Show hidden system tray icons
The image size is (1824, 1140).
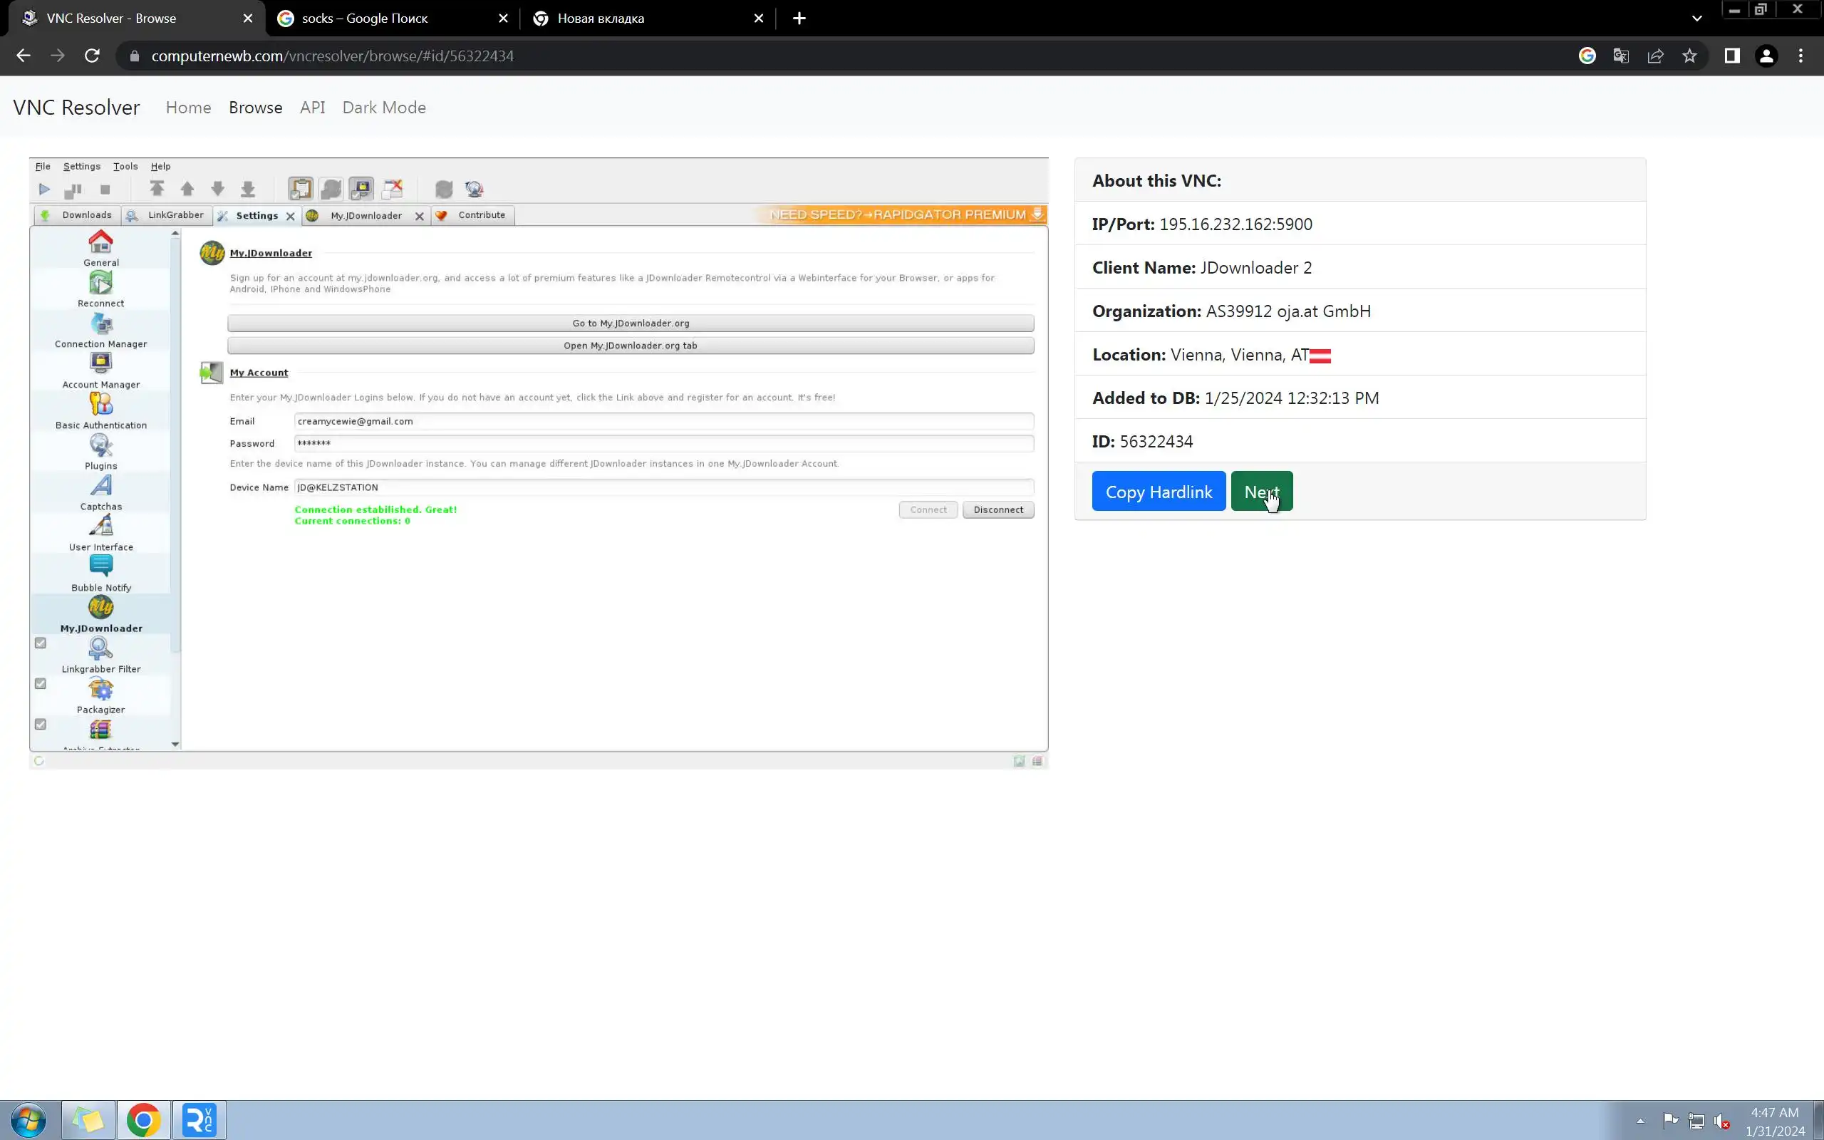1640,1120
